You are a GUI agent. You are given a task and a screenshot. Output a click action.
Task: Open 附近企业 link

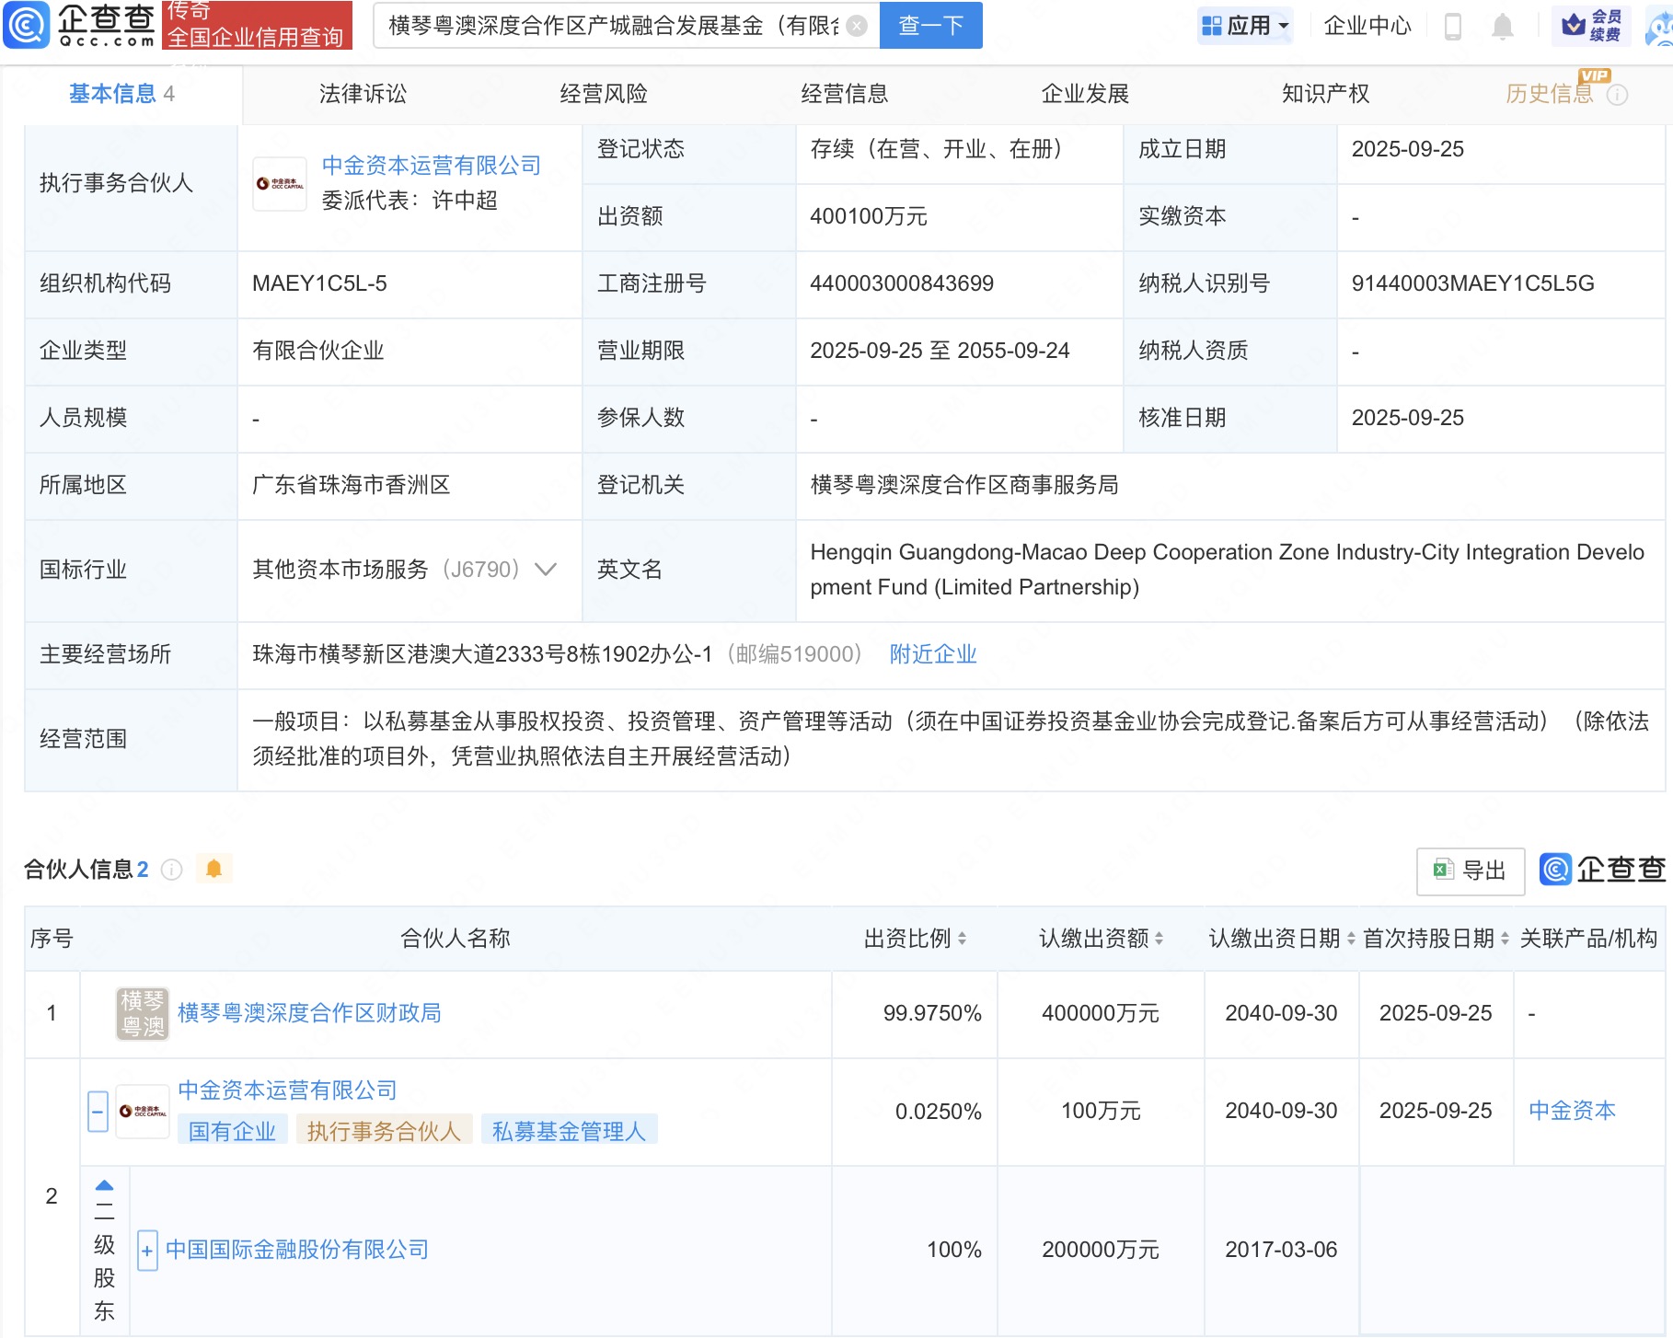tap(932, 654)
